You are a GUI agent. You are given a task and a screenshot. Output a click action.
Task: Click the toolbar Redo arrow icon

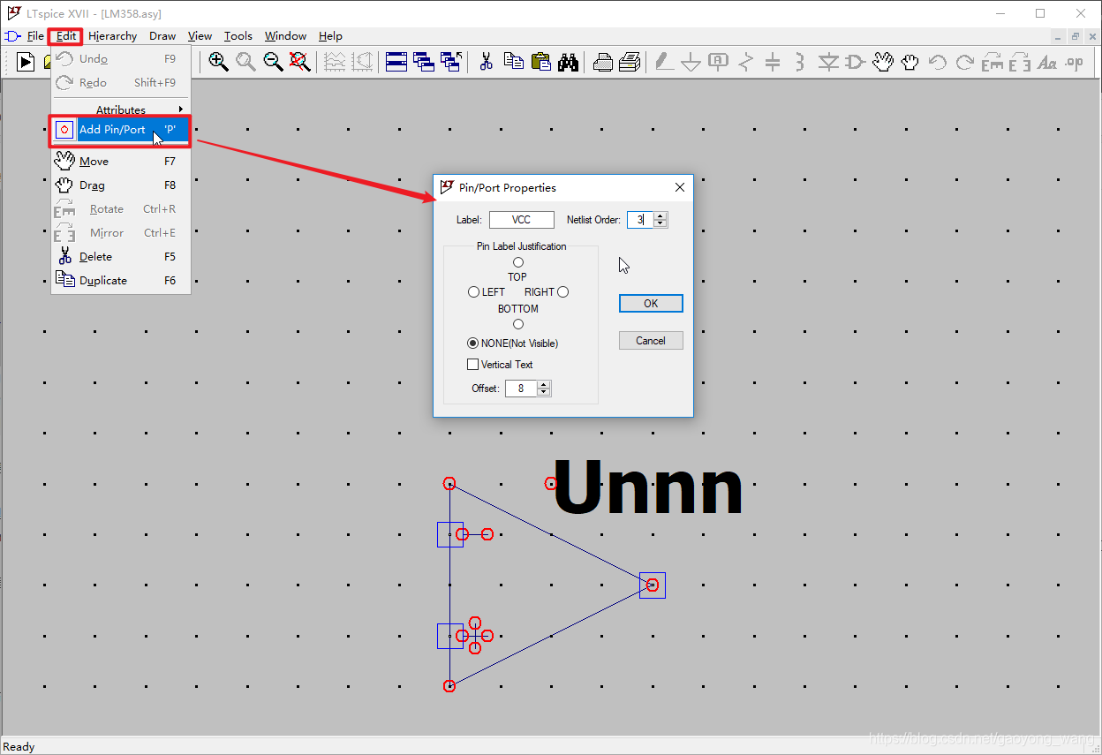[965, 62]
